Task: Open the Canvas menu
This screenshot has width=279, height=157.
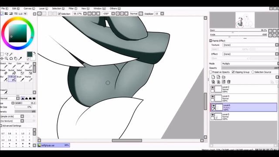Action: point(29,9)
